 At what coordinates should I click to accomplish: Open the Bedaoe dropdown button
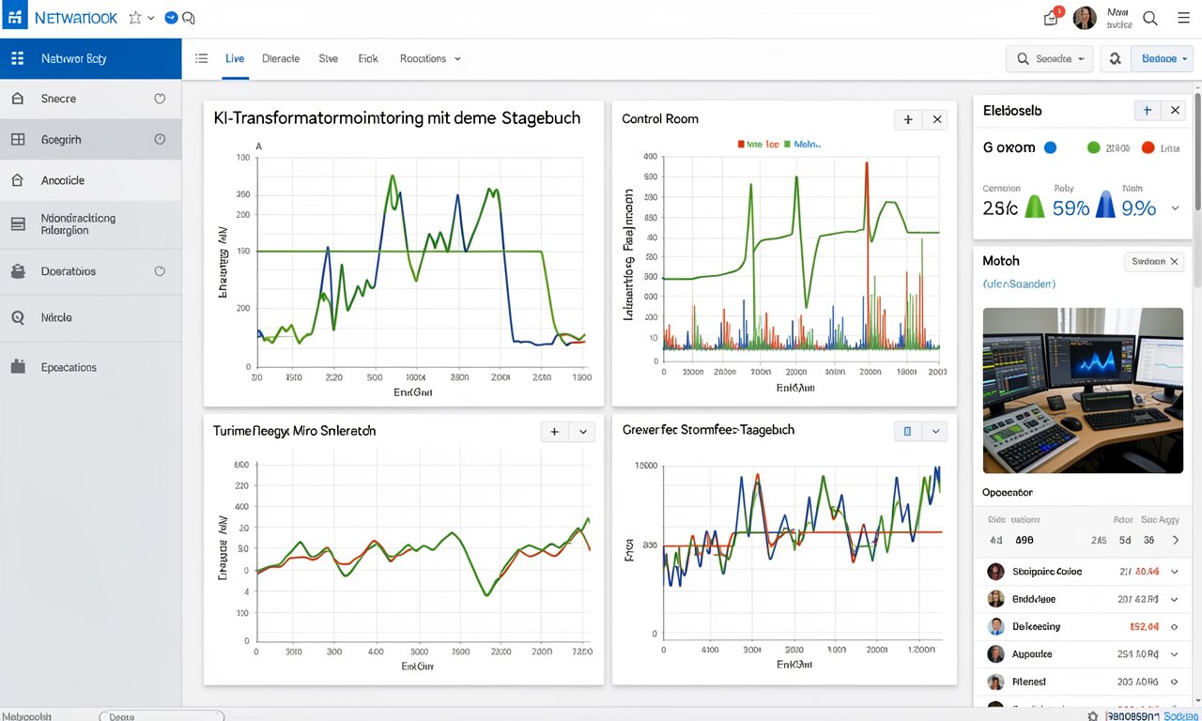point(1163,58)
